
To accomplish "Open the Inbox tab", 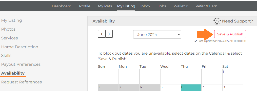I will coord(145,6).
